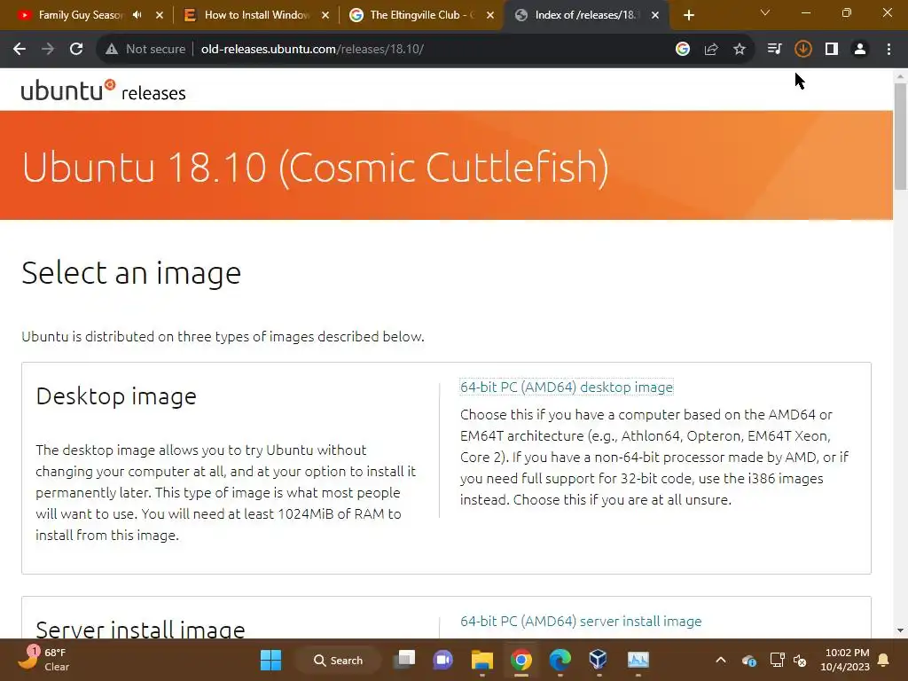
Task: Open VirtualBox taskbar icon
Action: click(599, 660)
